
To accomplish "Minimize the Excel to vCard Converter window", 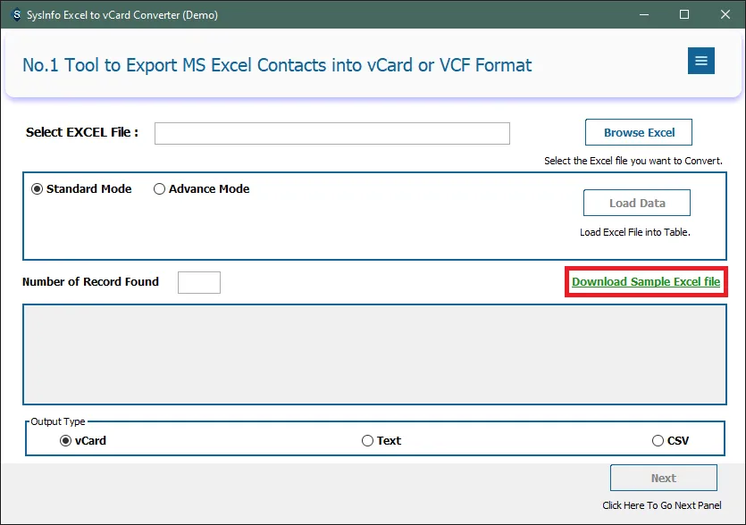I will (642, 14).
